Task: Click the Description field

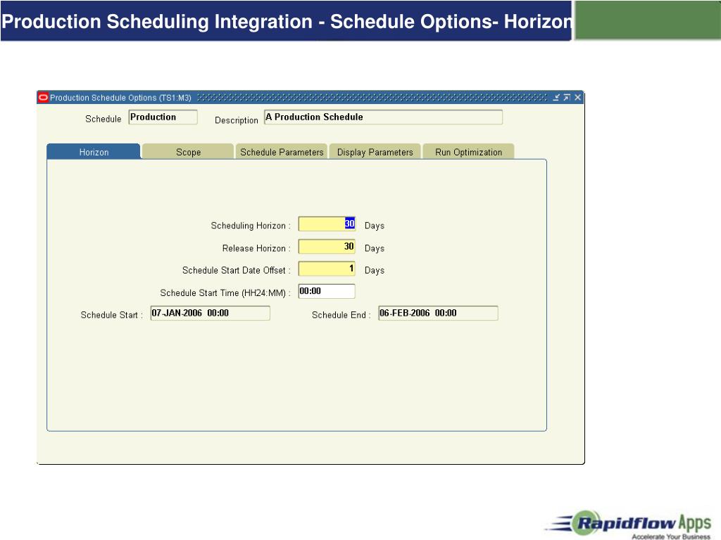Action: coord(383,117)
